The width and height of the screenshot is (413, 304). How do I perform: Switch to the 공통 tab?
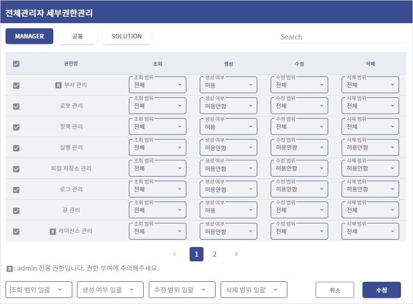pos(77,36)
